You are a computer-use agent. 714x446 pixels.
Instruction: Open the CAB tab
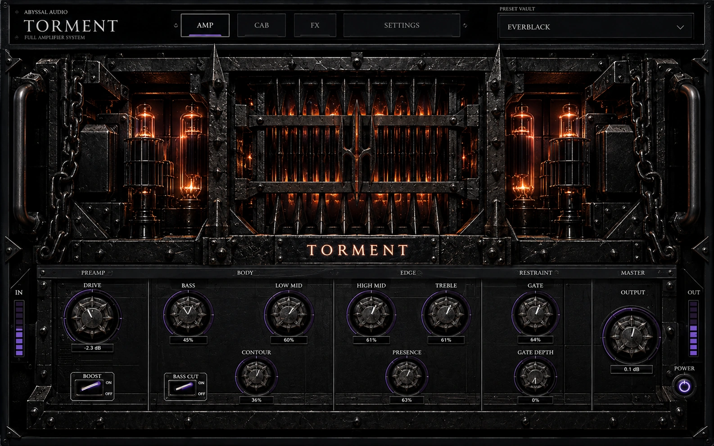pyautogui.click(x=262, y=25)
